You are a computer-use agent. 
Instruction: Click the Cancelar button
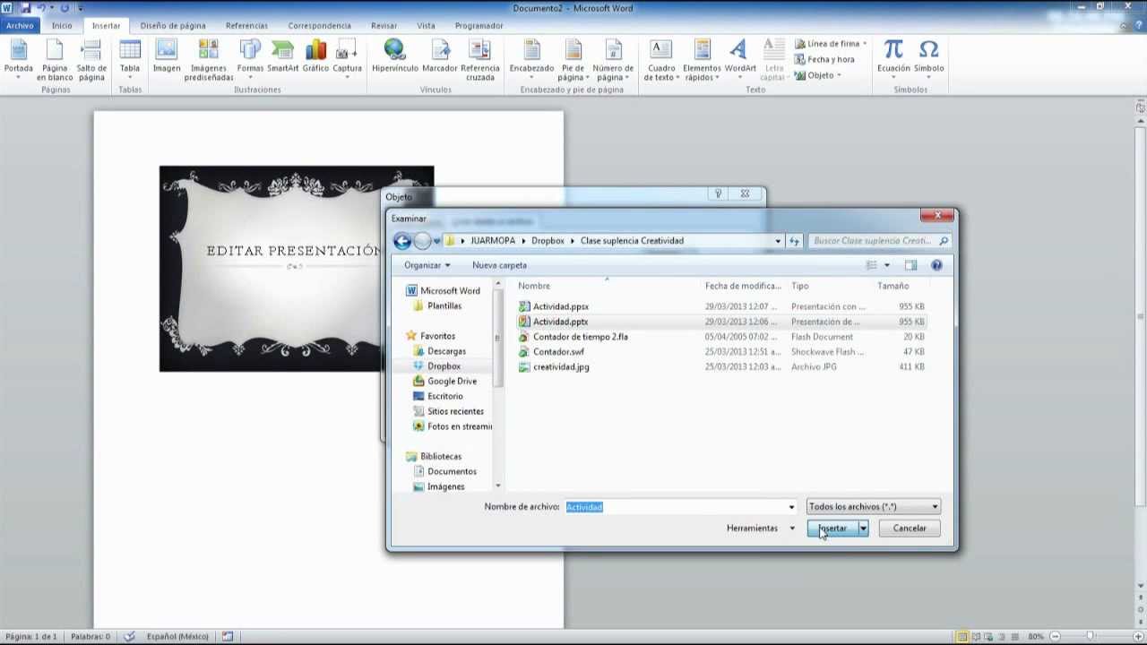(910, 529)
